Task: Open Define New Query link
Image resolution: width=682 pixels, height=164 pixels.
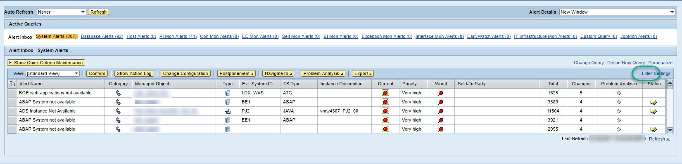Action: [x=626, y=63]
